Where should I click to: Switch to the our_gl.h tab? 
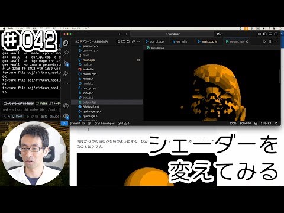coord(180,41)
